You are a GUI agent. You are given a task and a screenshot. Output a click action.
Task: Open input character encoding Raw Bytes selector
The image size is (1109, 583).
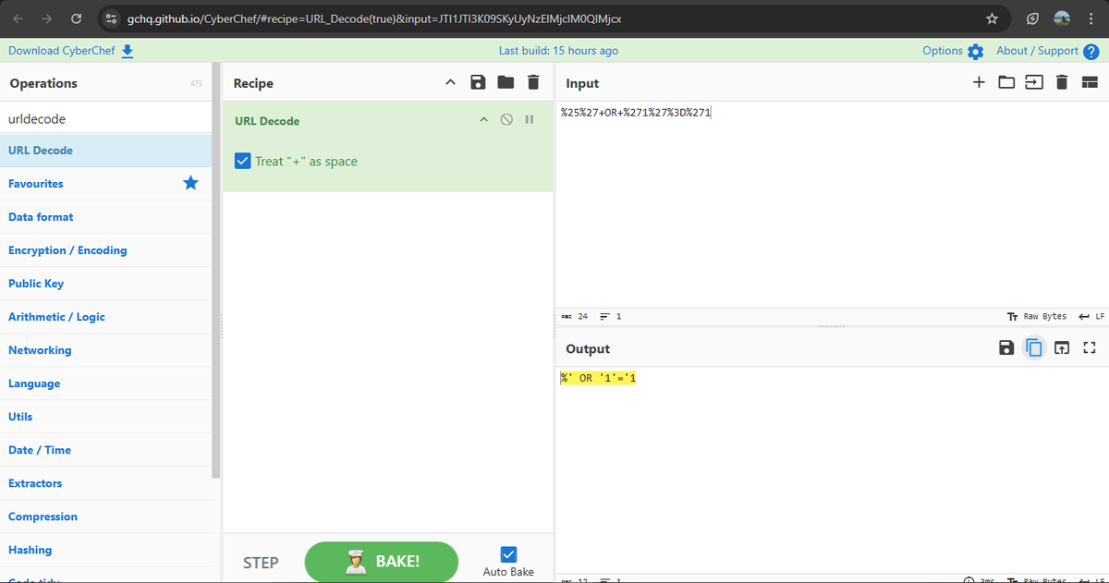tap(1038, 316)
